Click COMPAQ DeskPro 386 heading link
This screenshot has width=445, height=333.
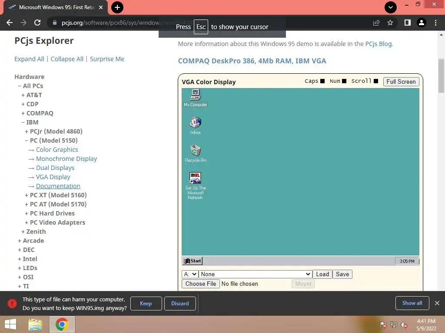click(x=252, y=61)
